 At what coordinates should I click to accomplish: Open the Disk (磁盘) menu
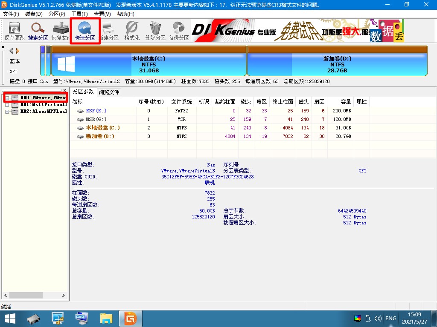(34, 14)
